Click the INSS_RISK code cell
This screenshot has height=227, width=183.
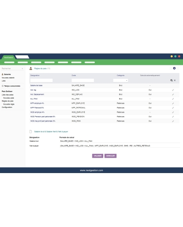(x=76, y=121)
